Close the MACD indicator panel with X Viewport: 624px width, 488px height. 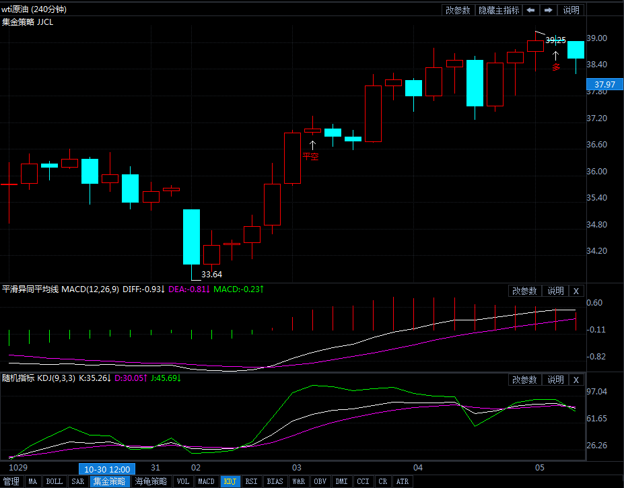(576, 291)
